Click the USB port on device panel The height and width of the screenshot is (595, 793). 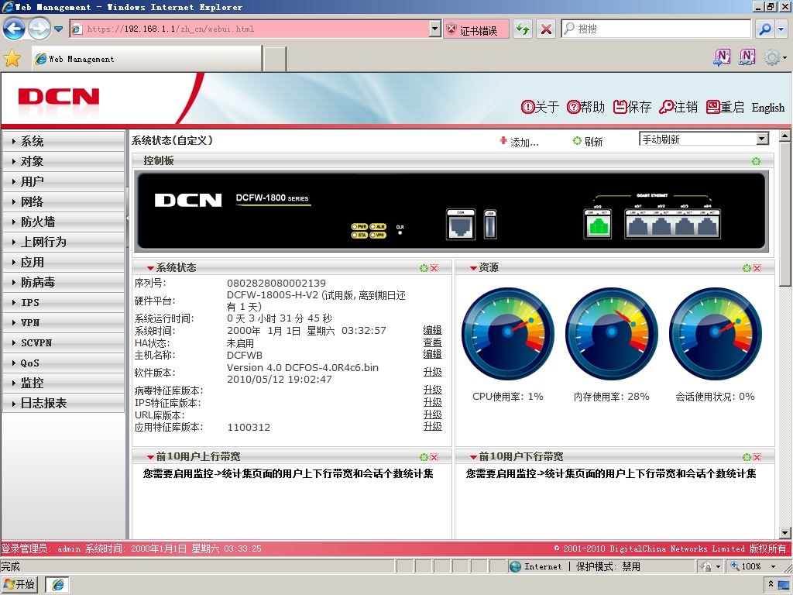click(489, 224)
